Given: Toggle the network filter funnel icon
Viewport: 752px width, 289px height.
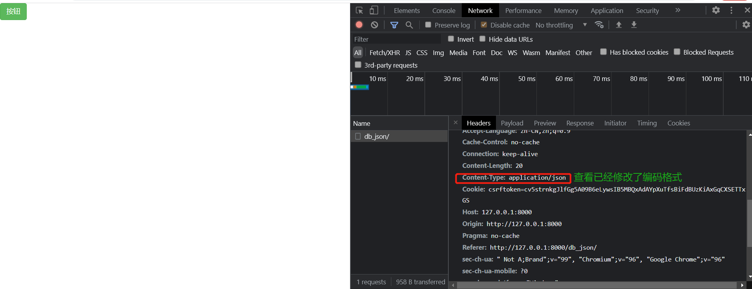Looking at the screenshot, I should point(394,25).
